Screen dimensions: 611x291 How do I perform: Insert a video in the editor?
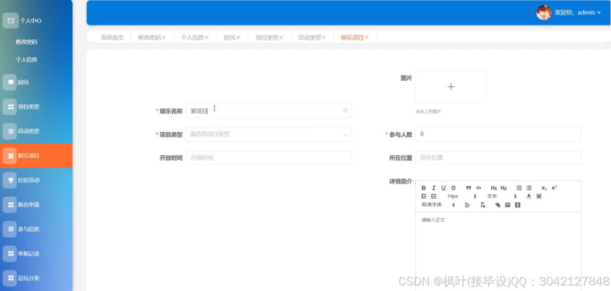(x=518, y=205)
